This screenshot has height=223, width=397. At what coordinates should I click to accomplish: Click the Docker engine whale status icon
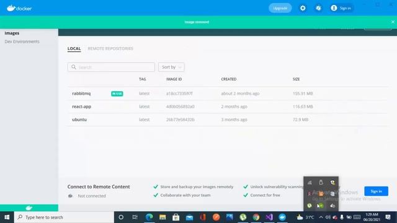pyautogui.click(x=29, y=208)
